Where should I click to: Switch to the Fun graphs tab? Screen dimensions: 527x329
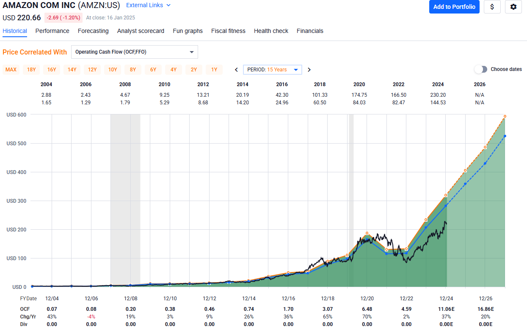coord(188,31)
